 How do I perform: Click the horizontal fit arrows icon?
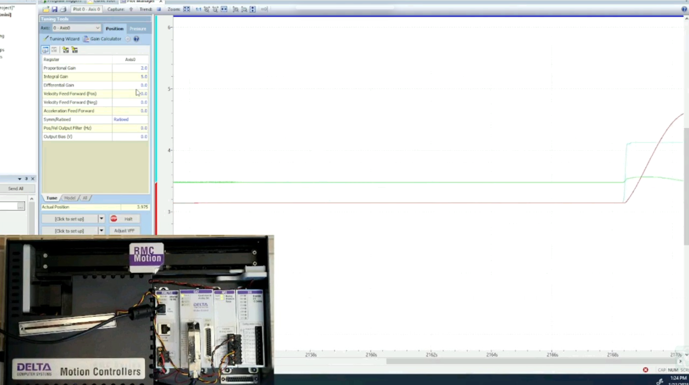pos(224,9)
